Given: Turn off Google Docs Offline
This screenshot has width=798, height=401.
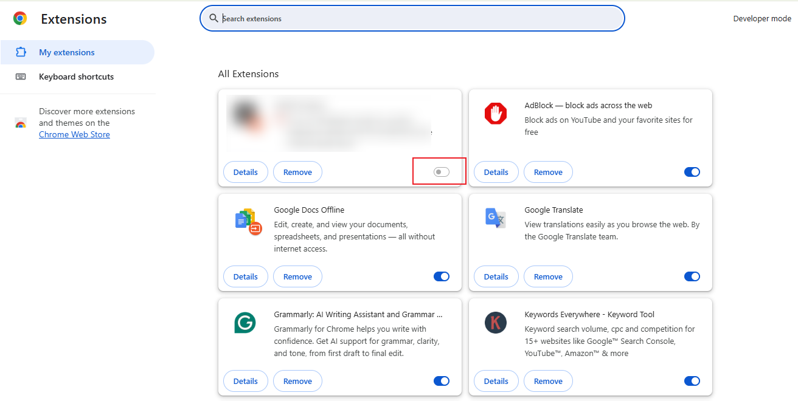Looking at the screenshot, I should tap(441, 276).
